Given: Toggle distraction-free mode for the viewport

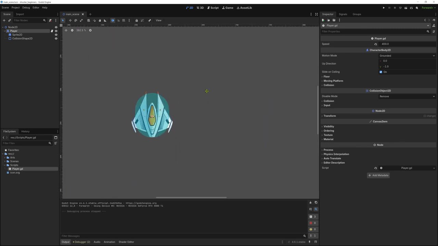Looking at the screenshot, I should click(316, 14).
